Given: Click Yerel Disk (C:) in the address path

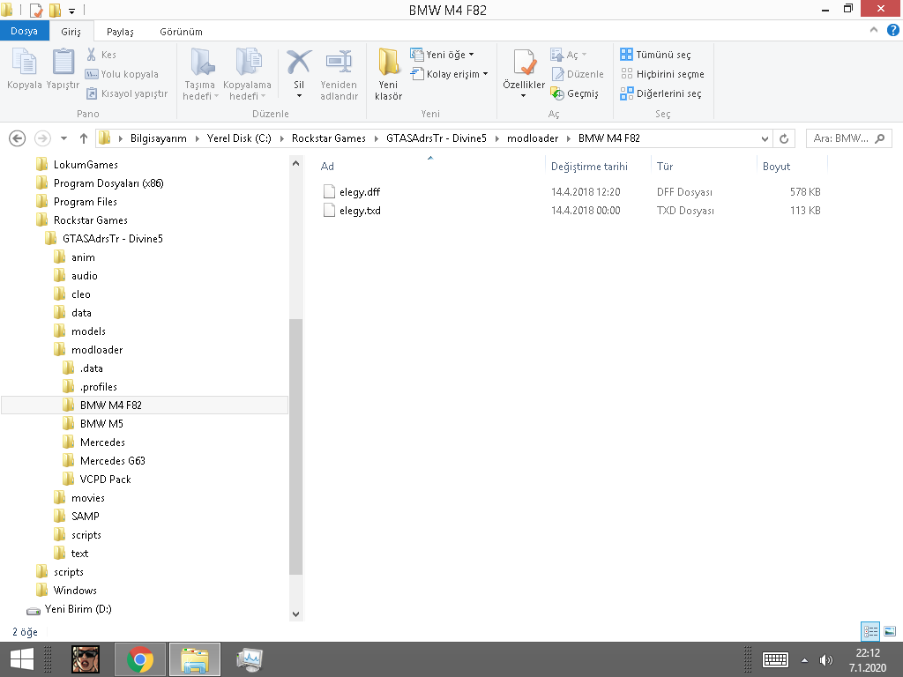Looking at the screenshot, I should 239,138.
